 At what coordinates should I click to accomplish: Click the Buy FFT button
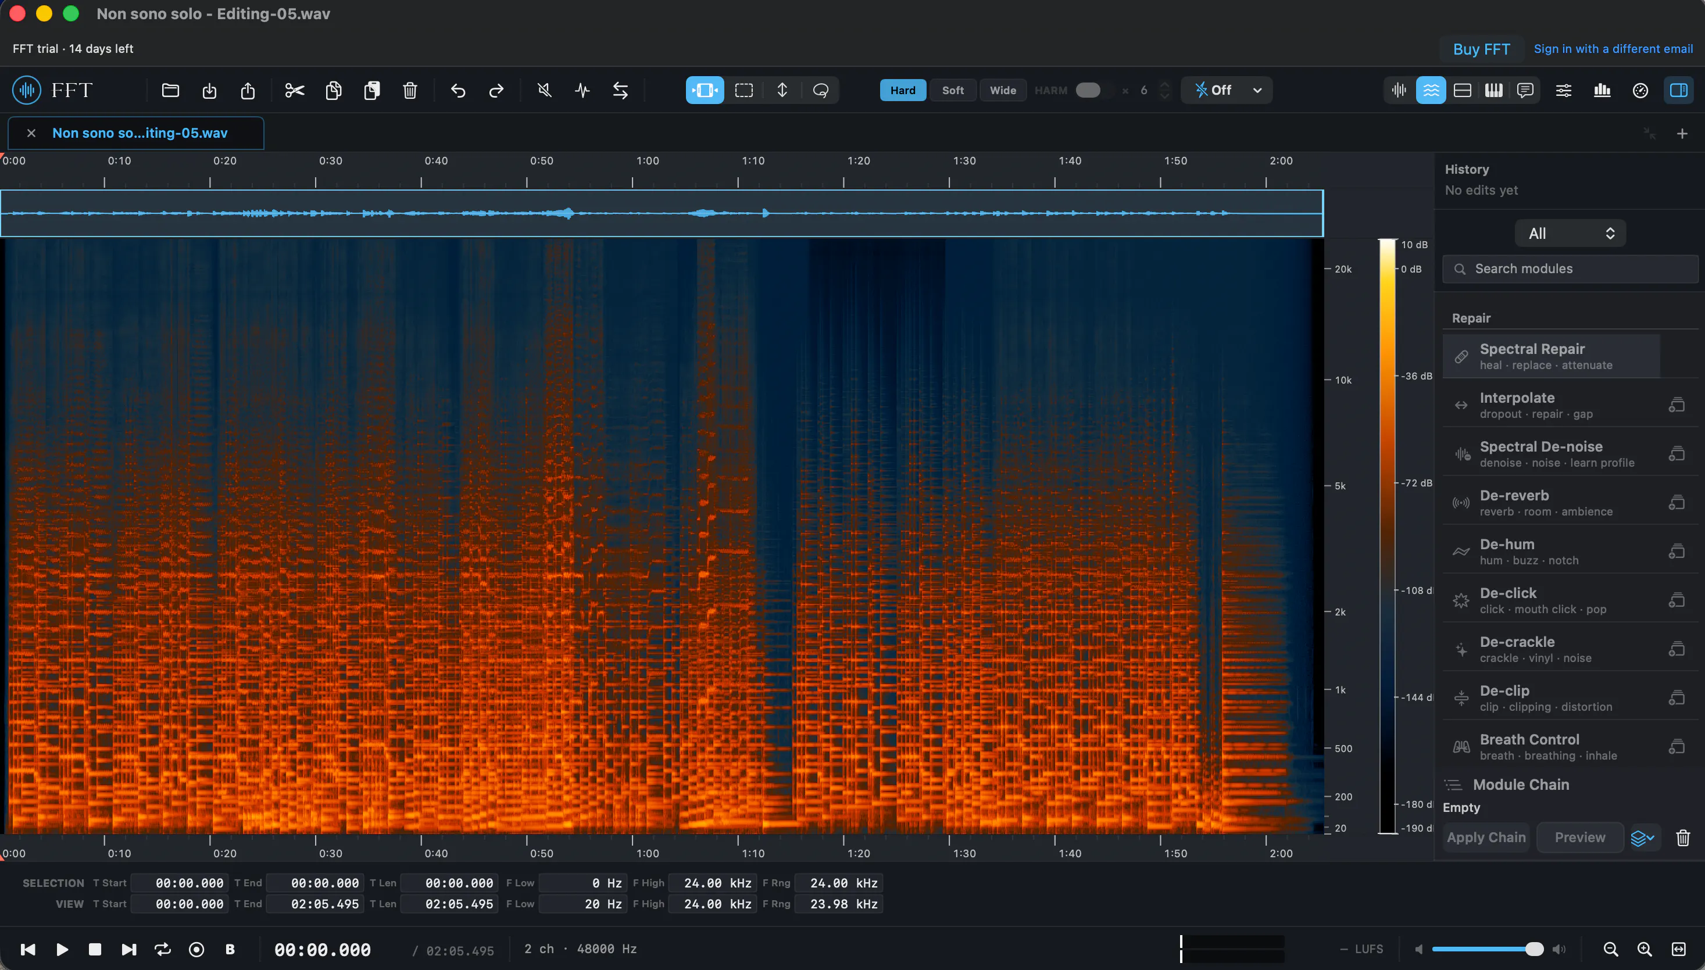click(1481, 49)
